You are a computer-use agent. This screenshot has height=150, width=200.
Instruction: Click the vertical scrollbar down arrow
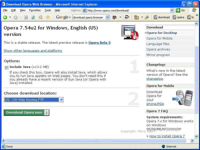point(196,136)
